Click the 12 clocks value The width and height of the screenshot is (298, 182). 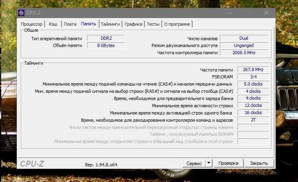(253, 105)
